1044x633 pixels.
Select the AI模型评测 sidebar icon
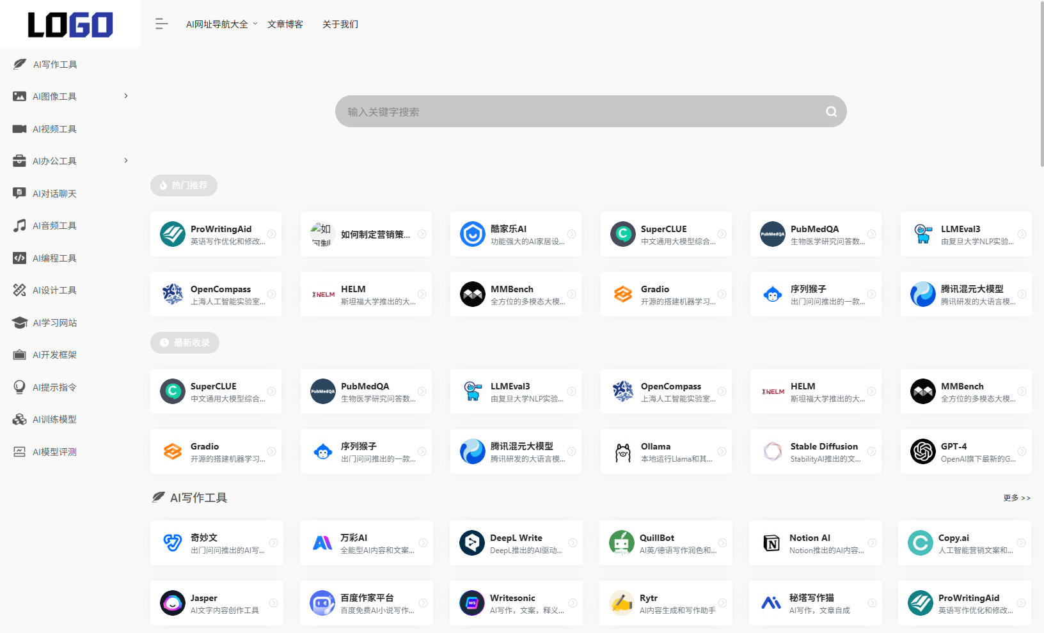[x=20, y=451]
